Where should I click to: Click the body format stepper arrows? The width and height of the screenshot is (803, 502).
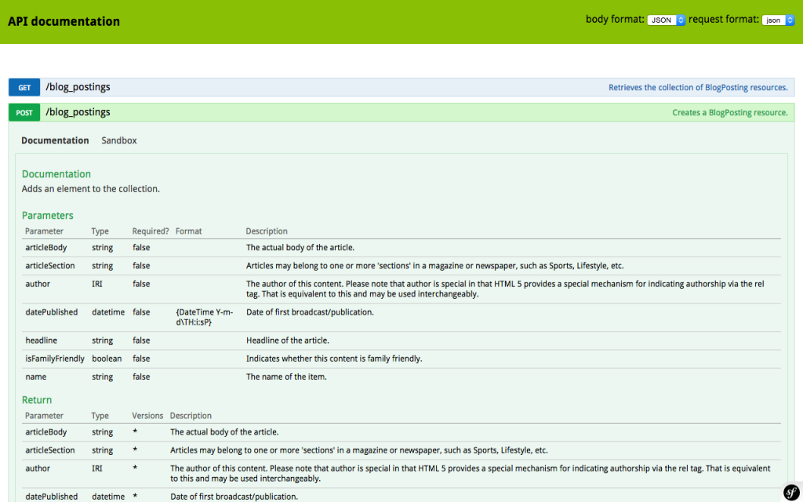pyautogui.click(x=679, y=20)
